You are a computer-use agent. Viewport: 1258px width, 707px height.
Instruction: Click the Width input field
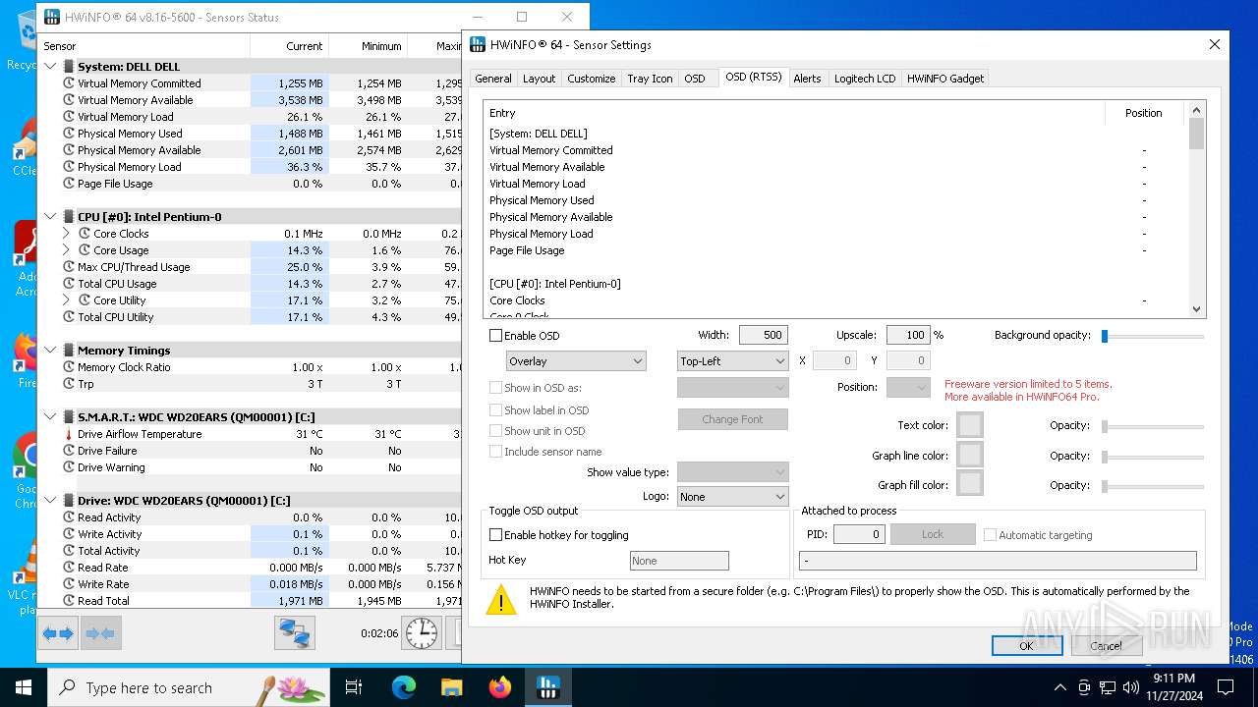pos(764,335)
